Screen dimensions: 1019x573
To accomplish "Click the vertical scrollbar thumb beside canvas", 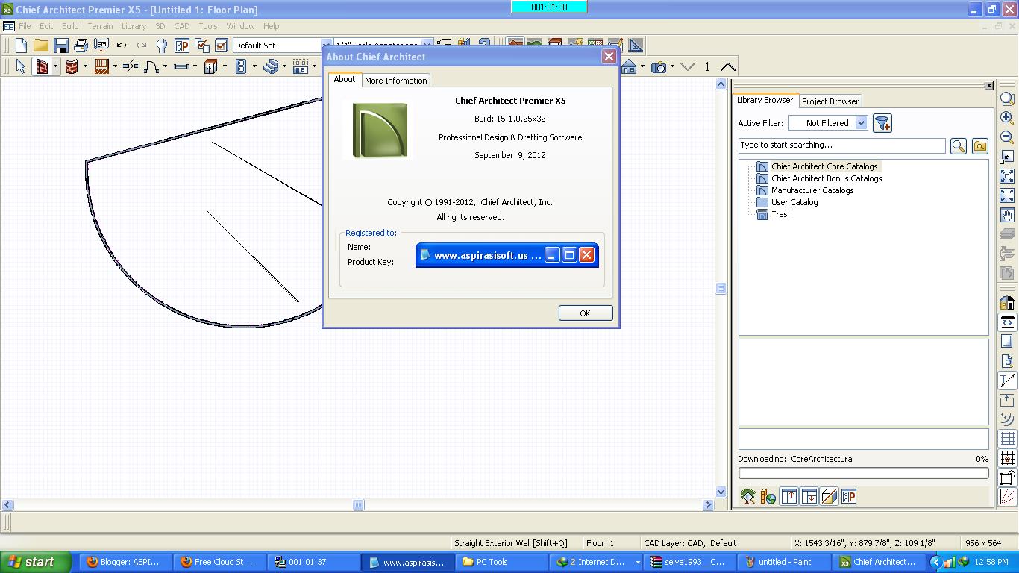I will (721, 289).
